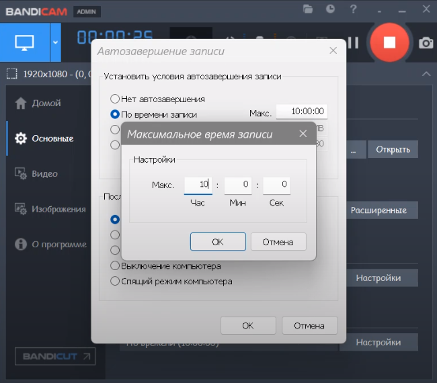Click Отмена in the maximum time dialog

pyautogui.click(x=278, y=241)
